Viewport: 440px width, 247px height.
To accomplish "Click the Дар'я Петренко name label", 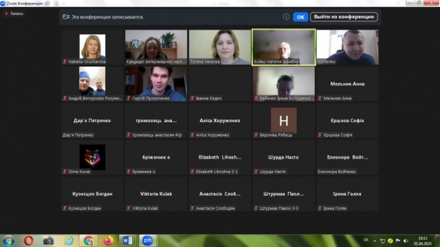I will click(78, 135).
